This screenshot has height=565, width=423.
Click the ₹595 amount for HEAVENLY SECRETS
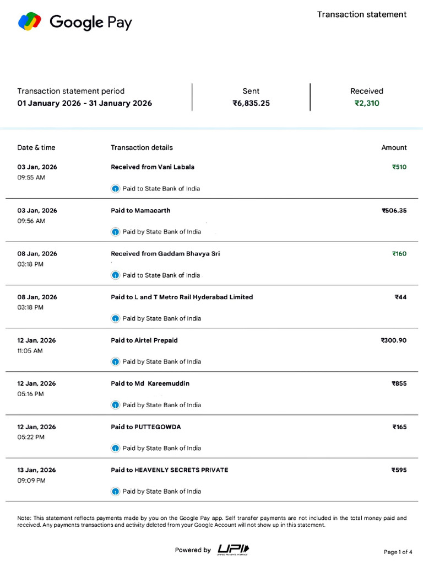pyautogui.click(x=399, y=470)
